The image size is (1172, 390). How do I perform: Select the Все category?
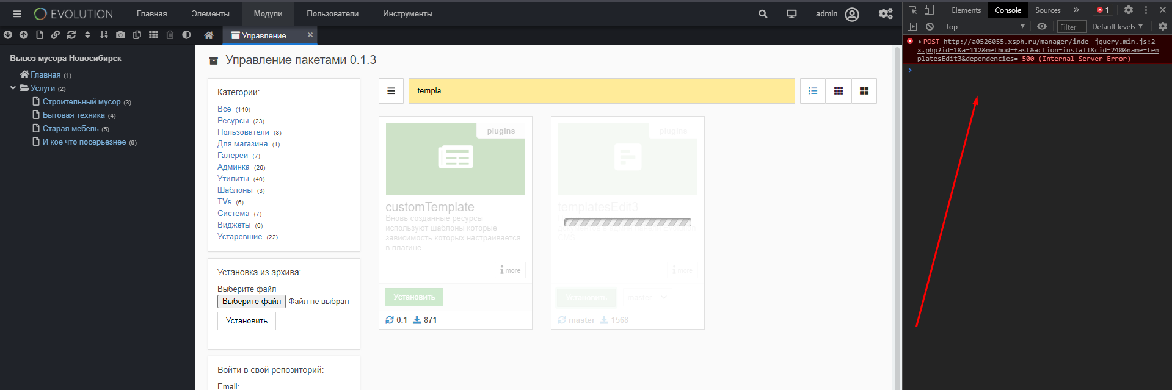coord(224,109)
